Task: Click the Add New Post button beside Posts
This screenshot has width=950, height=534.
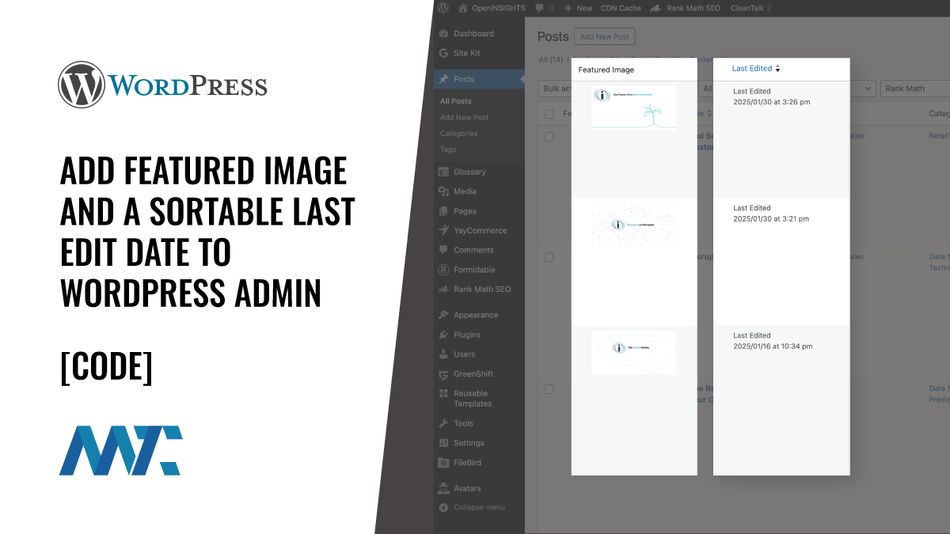Action: (x=604, y=37)
